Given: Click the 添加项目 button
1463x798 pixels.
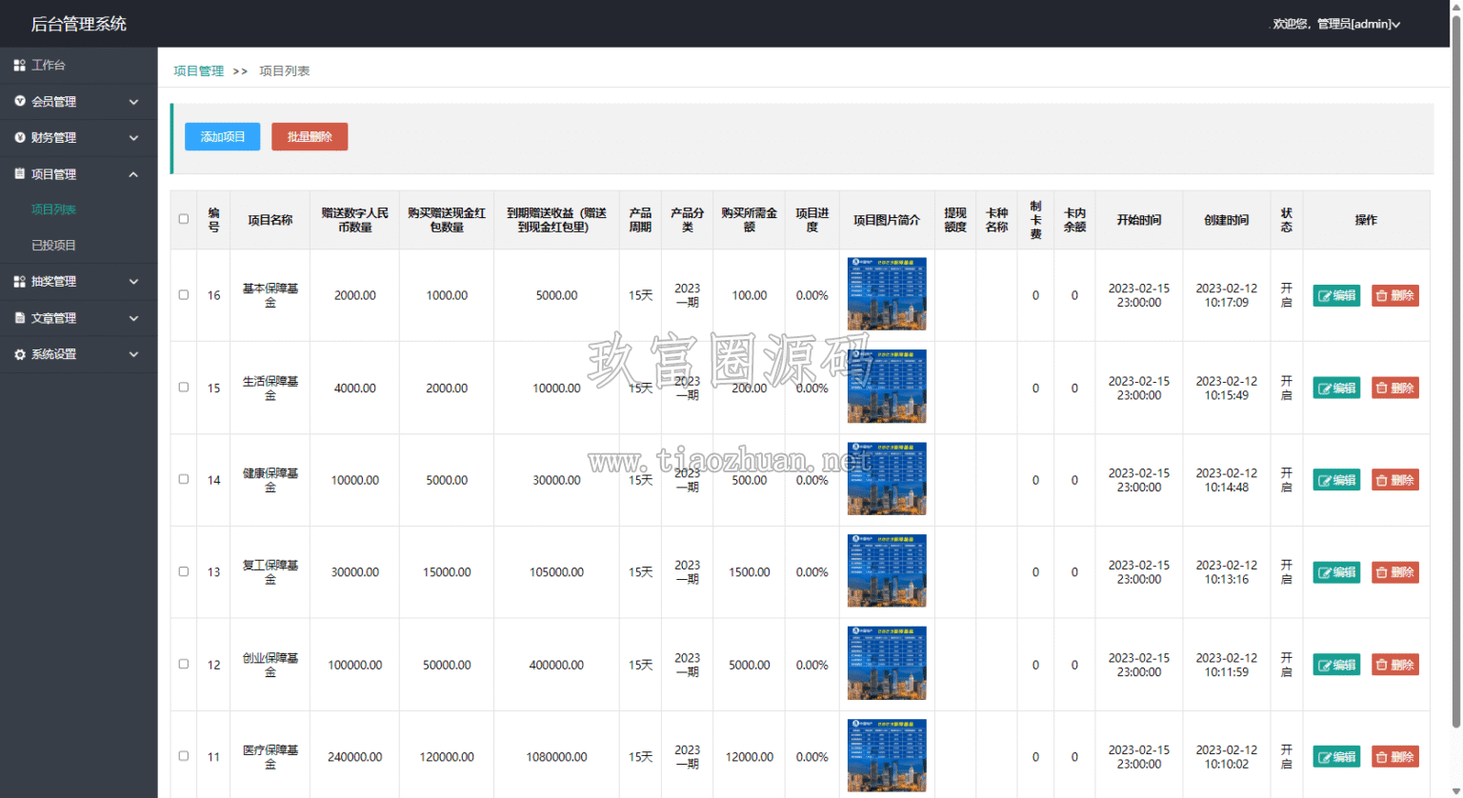Looking at the screenshot, I should click(223, 136).
